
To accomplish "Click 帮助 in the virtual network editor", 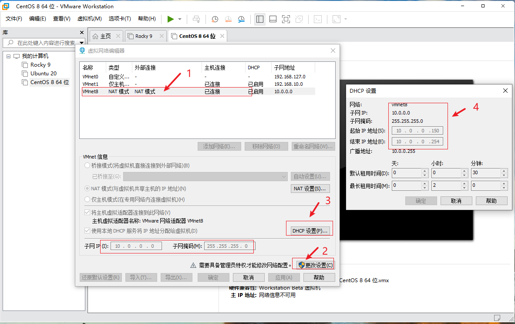I will coord(319,278).
